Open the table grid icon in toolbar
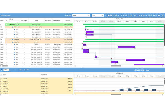The image size is (165, 109). tap(111, 15)
